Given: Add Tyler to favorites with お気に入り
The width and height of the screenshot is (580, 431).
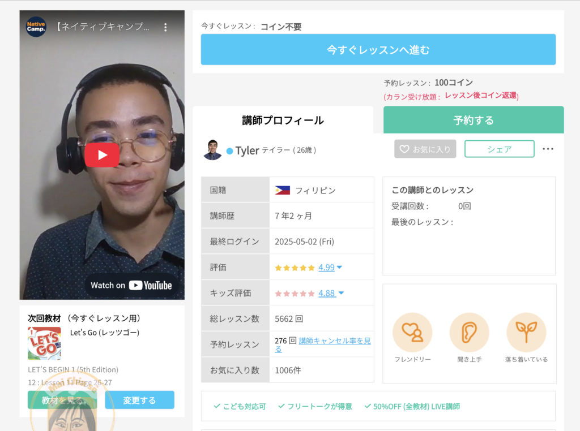Looking at the screenshot, I should [425, 149].
